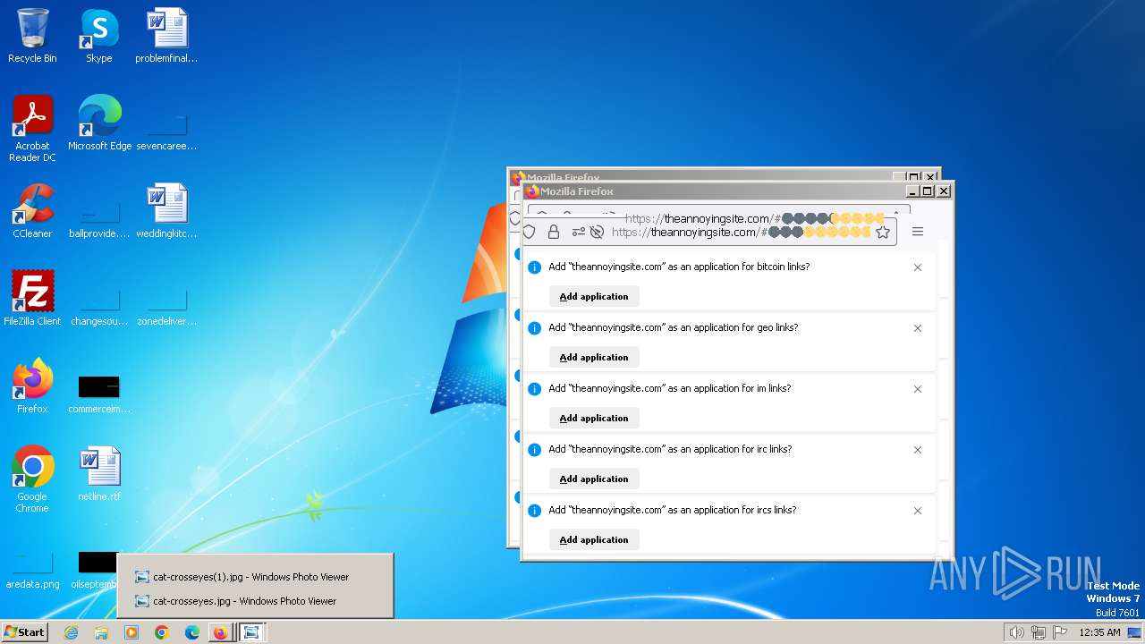Click the blocked autoplay camera icon
Viewport: 1145px width, 644px height.
(x=597, y=232)
